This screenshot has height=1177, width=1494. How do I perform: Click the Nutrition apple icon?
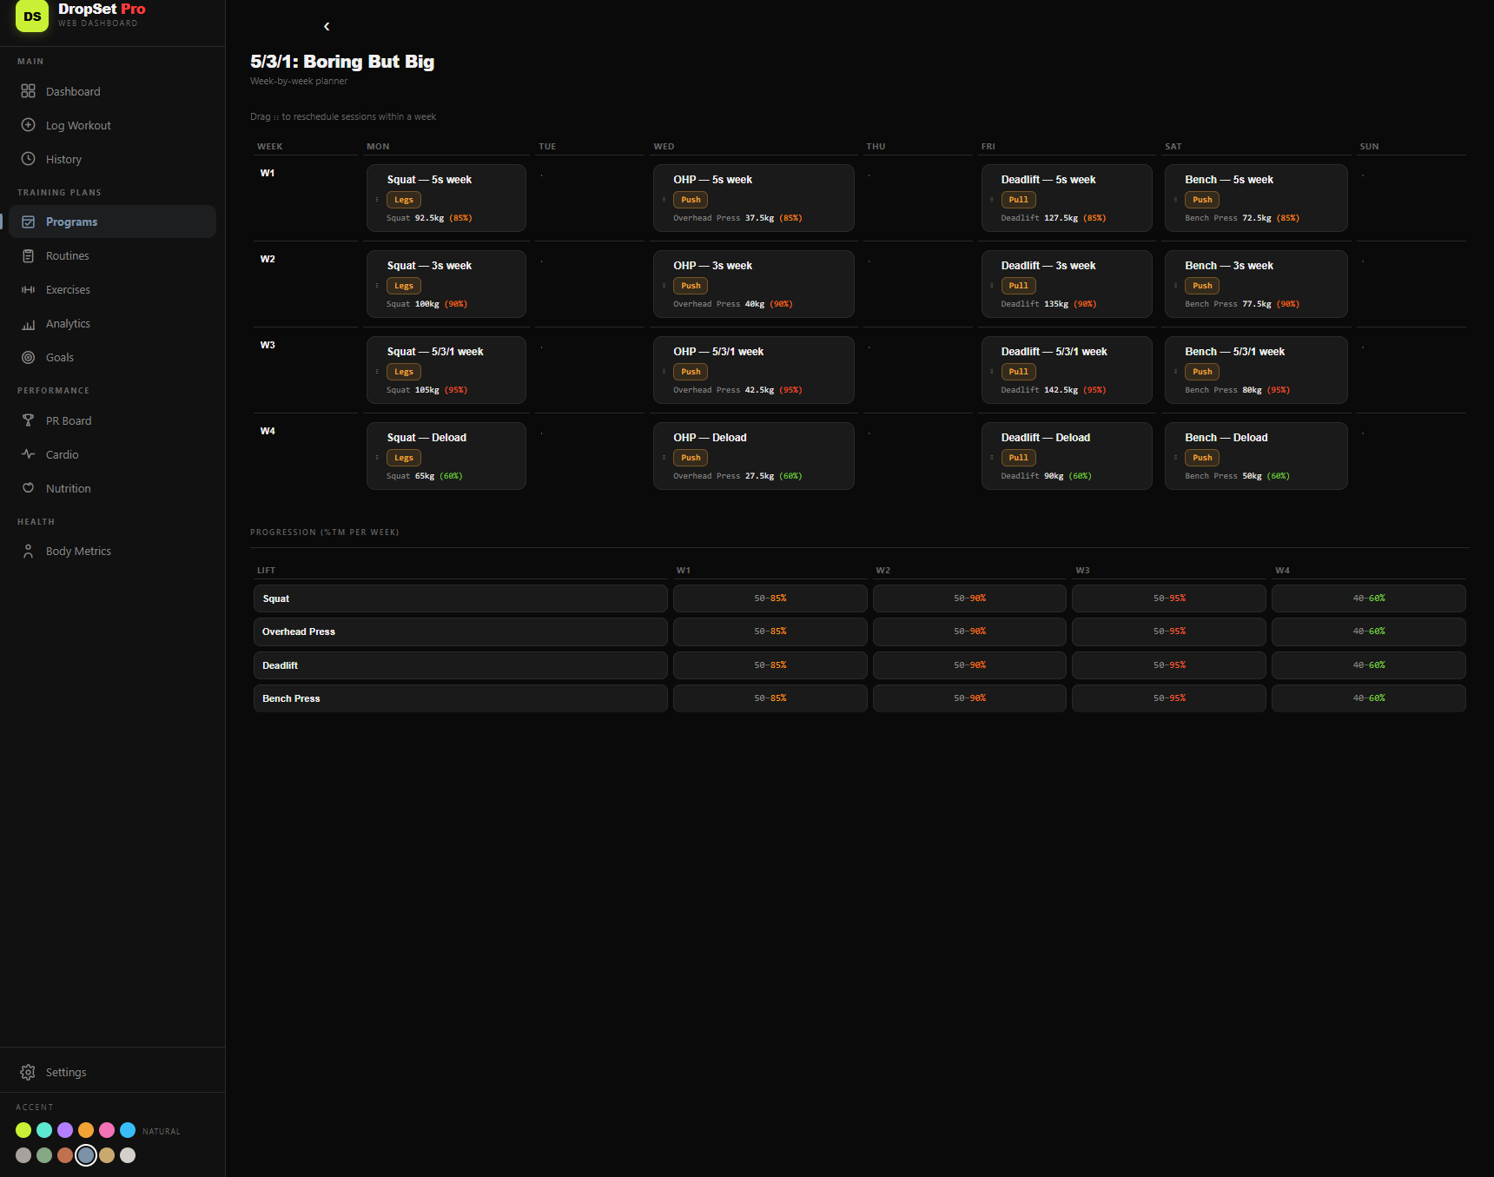(x=28, y=488)
